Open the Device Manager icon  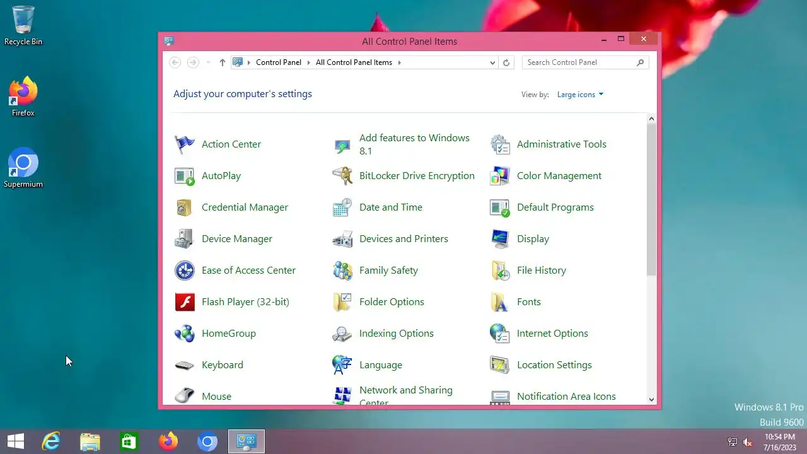coord(185,239)
